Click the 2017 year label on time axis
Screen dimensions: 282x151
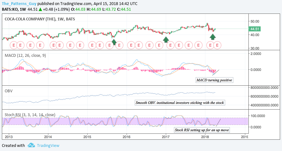(x=165, y=137)
